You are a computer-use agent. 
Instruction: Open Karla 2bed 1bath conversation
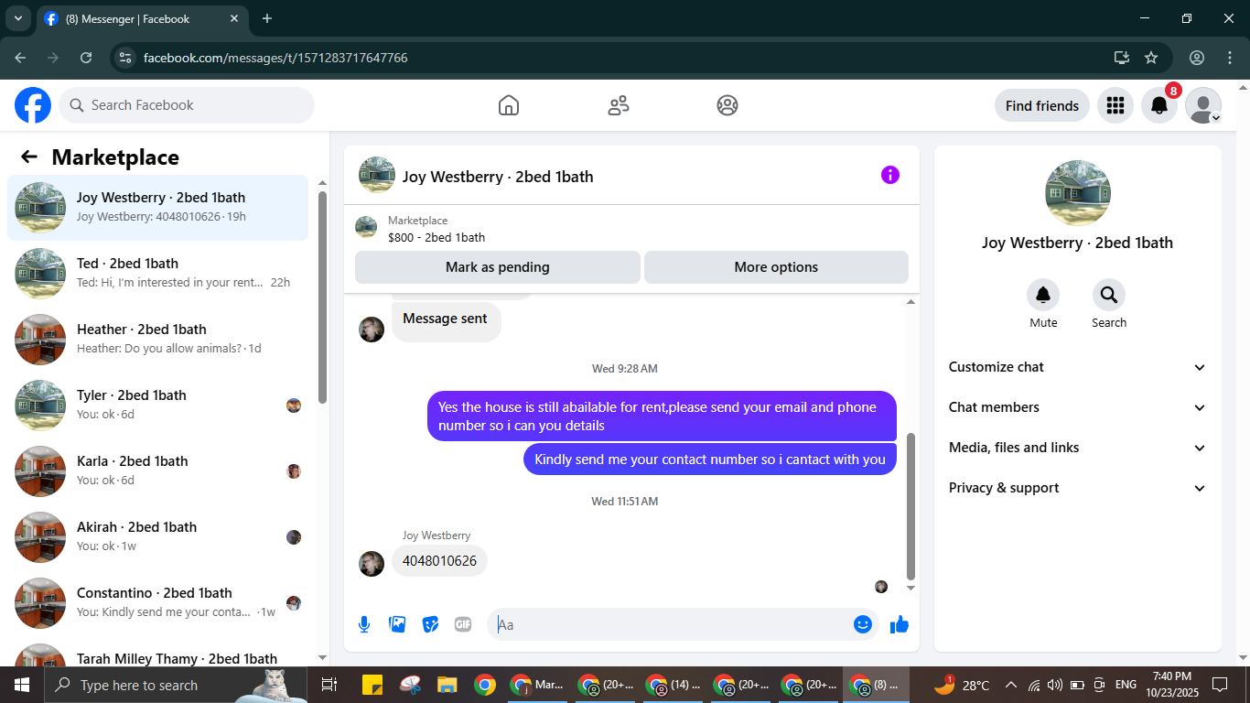(157, 471)
